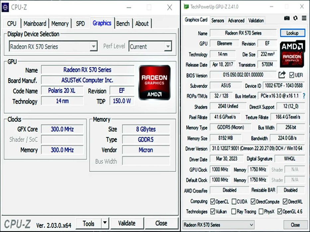The height and width of the screenshot is (232, 310).
Task: Open the Validation tab in GPU-Z
Action: pyautogui.click(x=256, y=20)
